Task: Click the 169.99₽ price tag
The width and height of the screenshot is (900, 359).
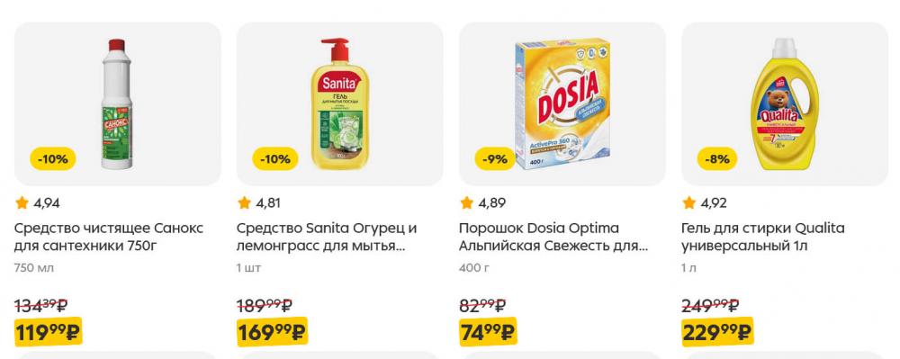Action: 272,332
